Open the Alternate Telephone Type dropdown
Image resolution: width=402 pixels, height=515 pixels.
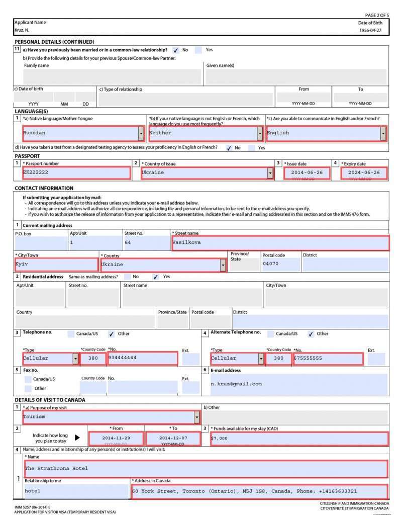(261, 359)
